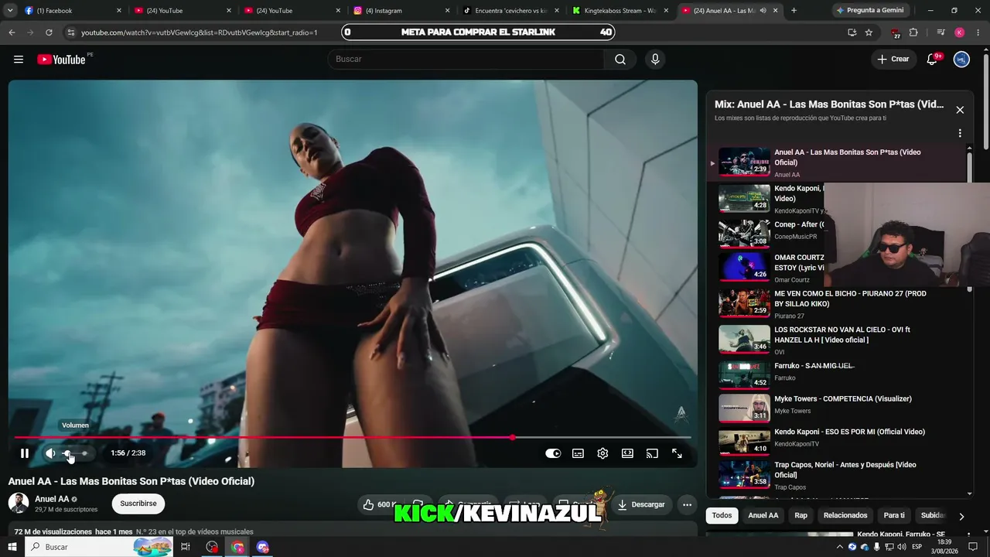Switch to the Instagram browser tab
The height and width of the screenshot is (557, 990).
tap(400, 11)
